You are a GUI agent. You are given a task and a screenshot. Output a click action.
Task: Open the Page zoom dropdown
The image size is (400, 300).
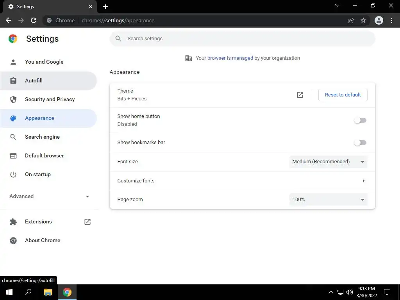[x=328, y=200]
